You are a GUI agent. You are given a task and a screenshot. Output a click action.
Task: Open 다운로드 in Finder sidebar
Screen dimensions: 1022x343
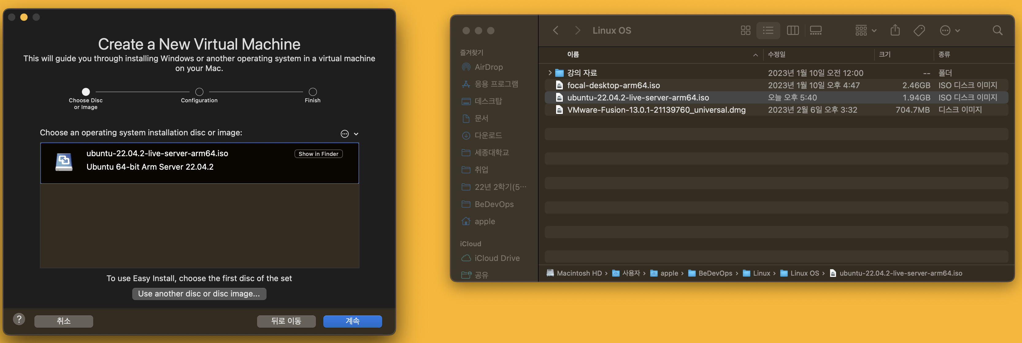482,135
